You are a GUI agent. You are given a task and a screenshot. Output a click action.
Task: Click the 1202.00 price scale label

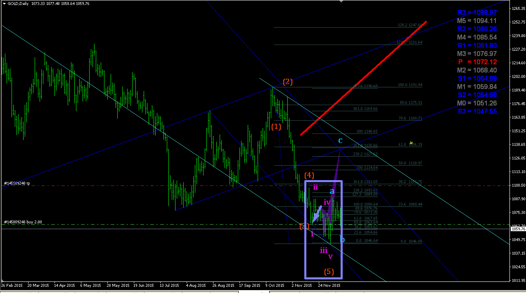click(x=518, y=76)
